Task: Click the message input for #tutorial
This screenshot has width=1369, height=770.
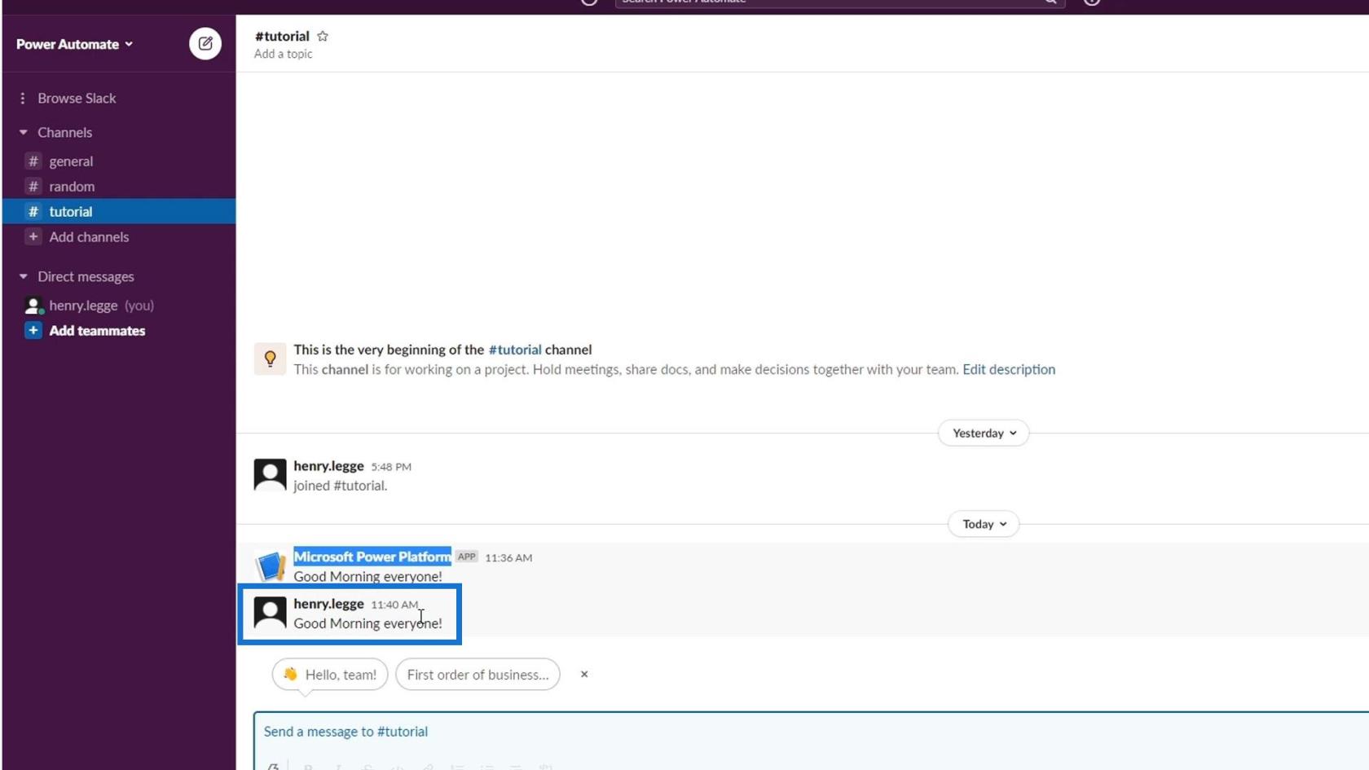Action: 811,732
